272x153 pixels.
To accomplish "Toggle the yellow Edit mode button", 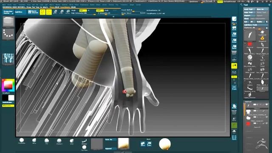I will tap(42, 12).
